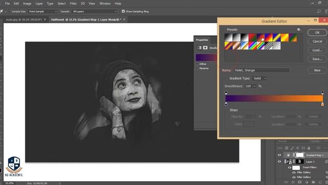Viewport: 328px width, 185px height.
Task: Close the Halftone6 document tab
Action: (124, 20)
